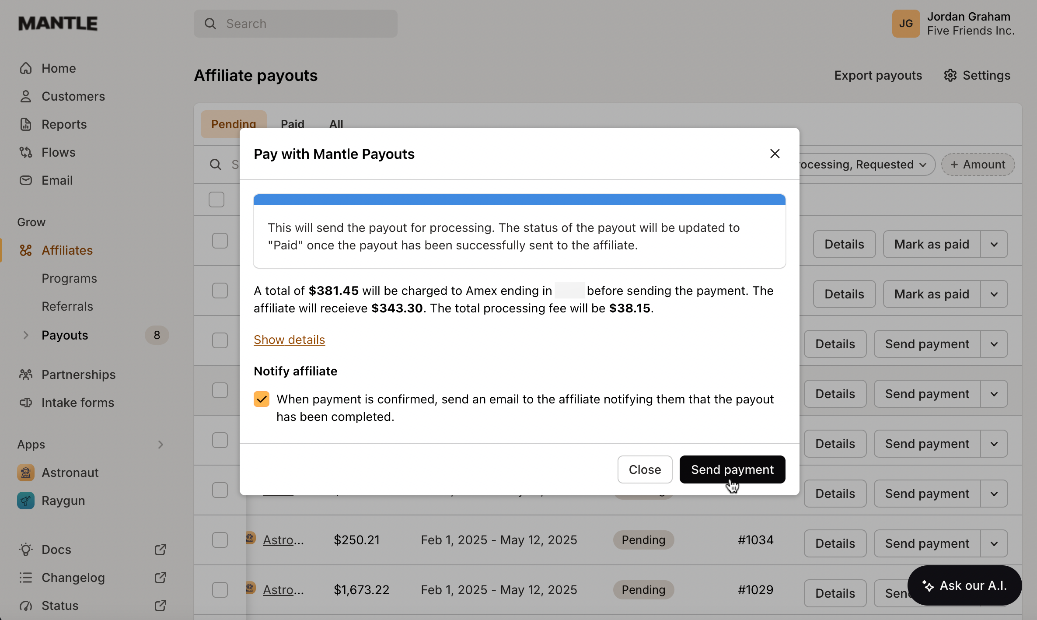
Task: Click the blue progress bar in the dialog
Action: tap(519, 199)
